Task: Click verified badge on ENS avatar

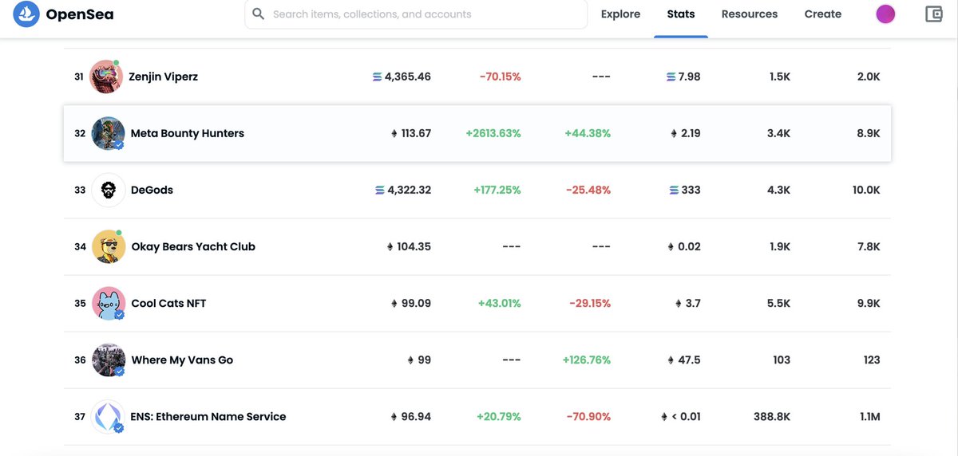Action: [x=119, y=428]
